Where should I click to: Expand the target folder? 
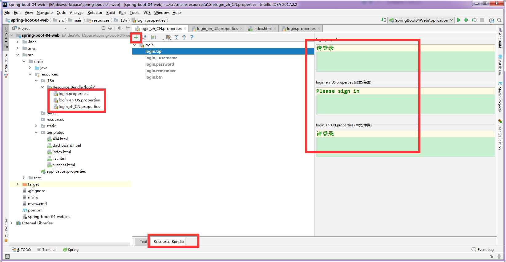pyautogui.click(x=18, y=184)
